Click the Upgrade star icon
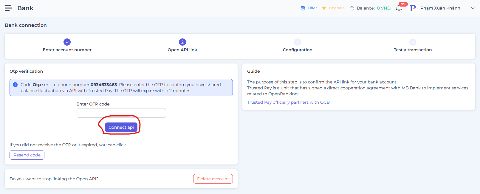Viewport: 480px width, 194px height. pyautogui.click(x=324, y=8)
